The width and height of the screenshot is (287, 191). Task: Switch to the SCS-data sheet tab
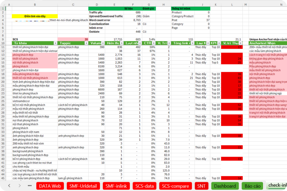[x=144, y=186]
